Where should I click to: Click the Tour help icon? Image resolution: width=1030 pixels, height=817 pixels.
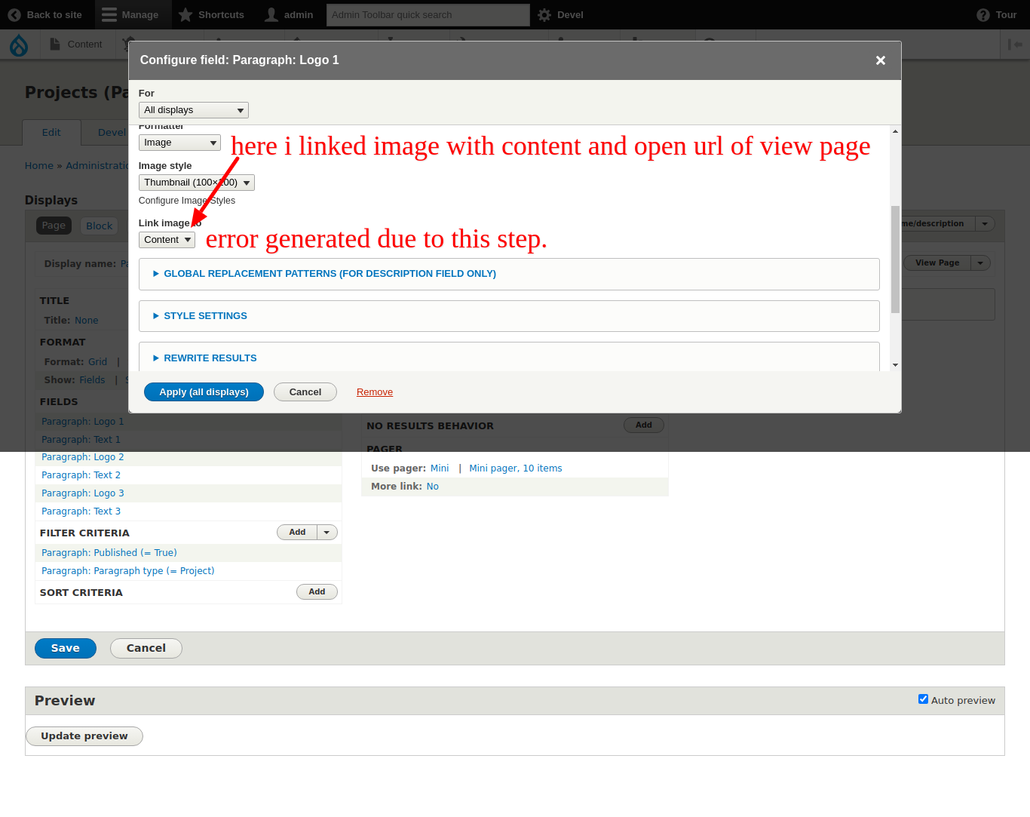pyautogui.click(x=981, y=14)
